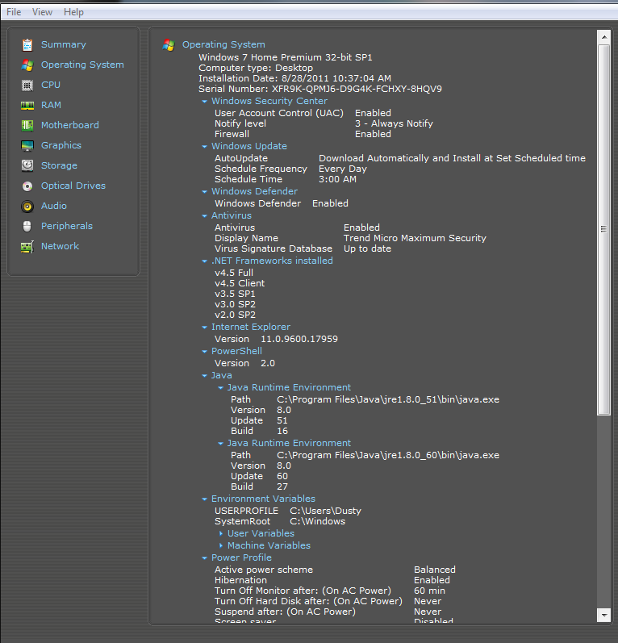This screenshot has width=618, height=643.
Task: Collapse the jre1.8.0_60 Java Runtime Environment node
Action: (220, 443)
